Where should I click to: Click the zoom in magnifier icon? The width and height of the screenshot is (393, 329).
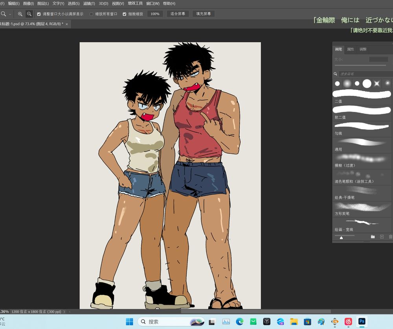20,14
